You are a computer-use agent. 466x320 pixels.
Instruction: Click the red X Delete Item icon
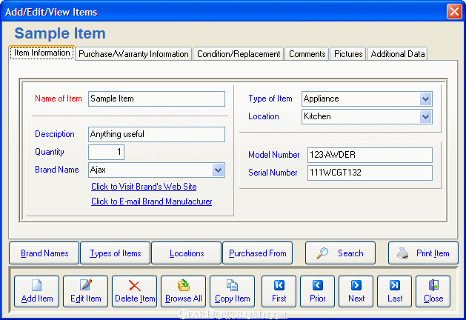[135, 285]
